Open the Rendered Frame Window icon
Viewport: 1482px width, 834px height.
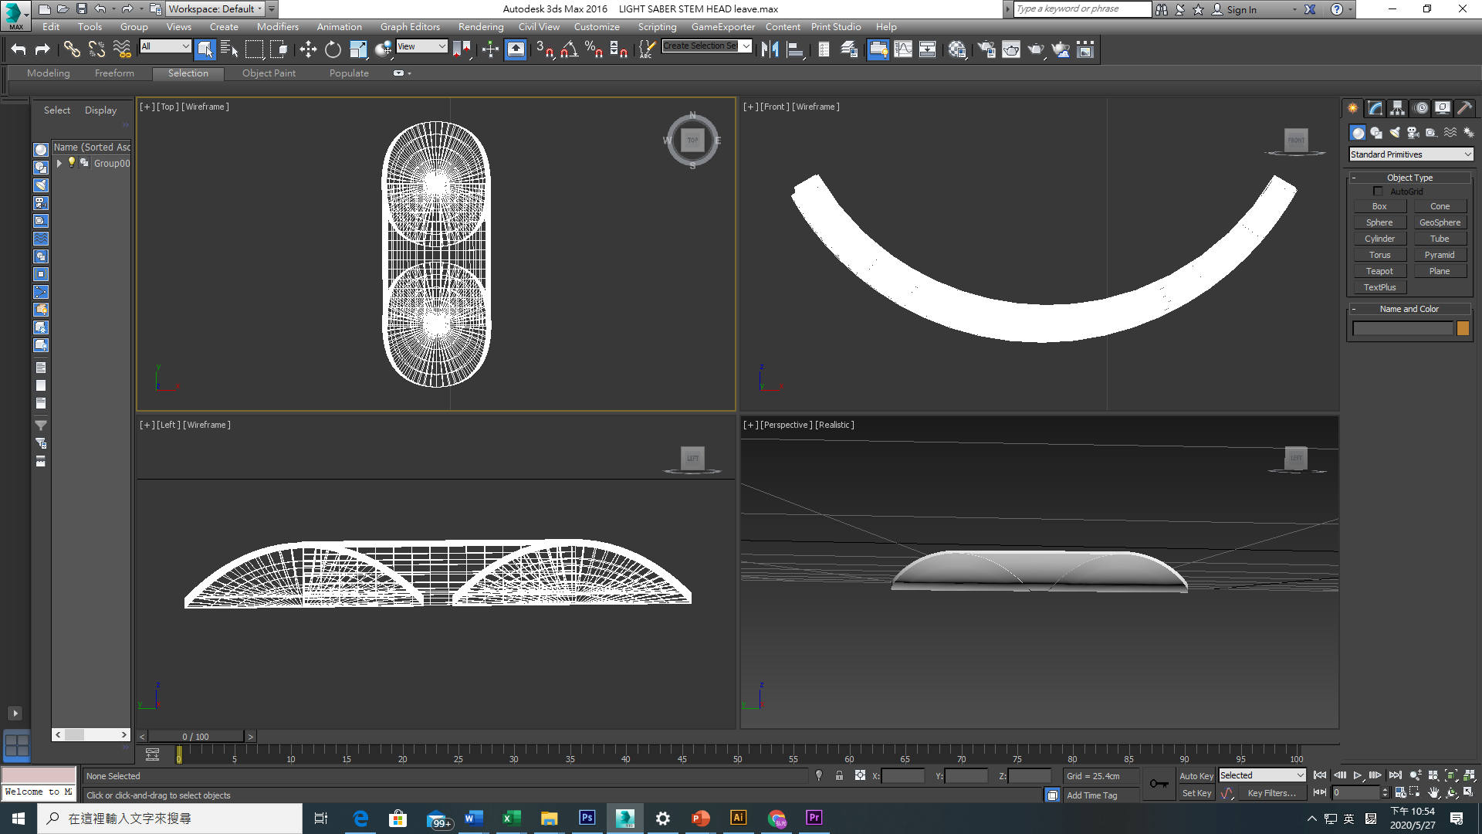(1011, 49)
